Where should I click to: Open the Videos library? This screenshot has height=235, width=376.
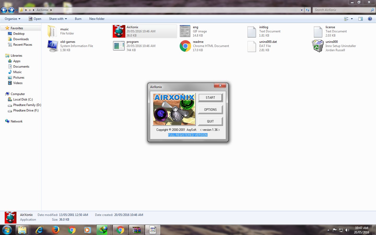18,83
